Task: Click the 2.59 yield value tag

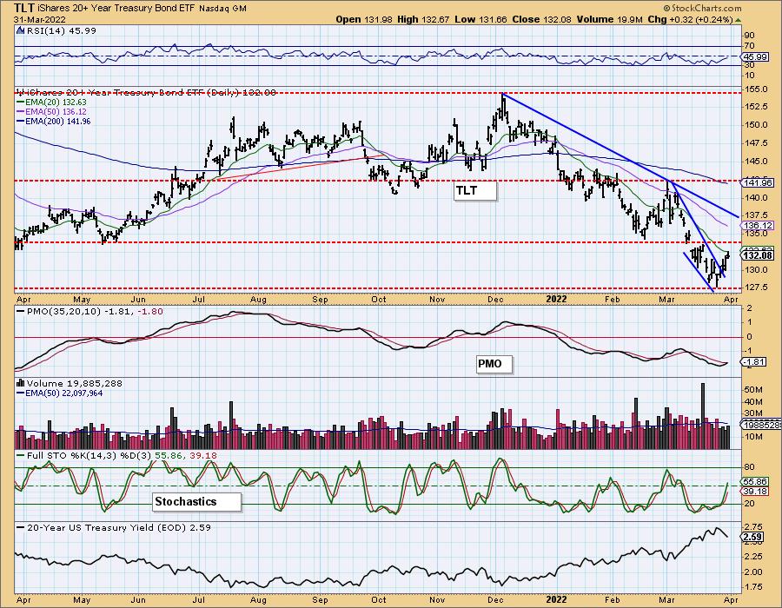Action: pyautogui.click(x=753, y=538)
